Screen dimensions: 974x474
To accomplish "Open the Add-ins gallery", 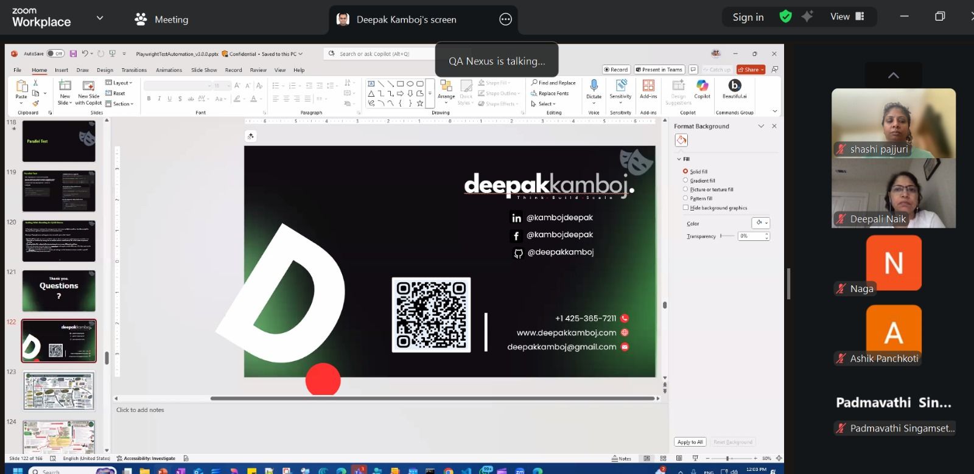I will (x=648, y=89).
